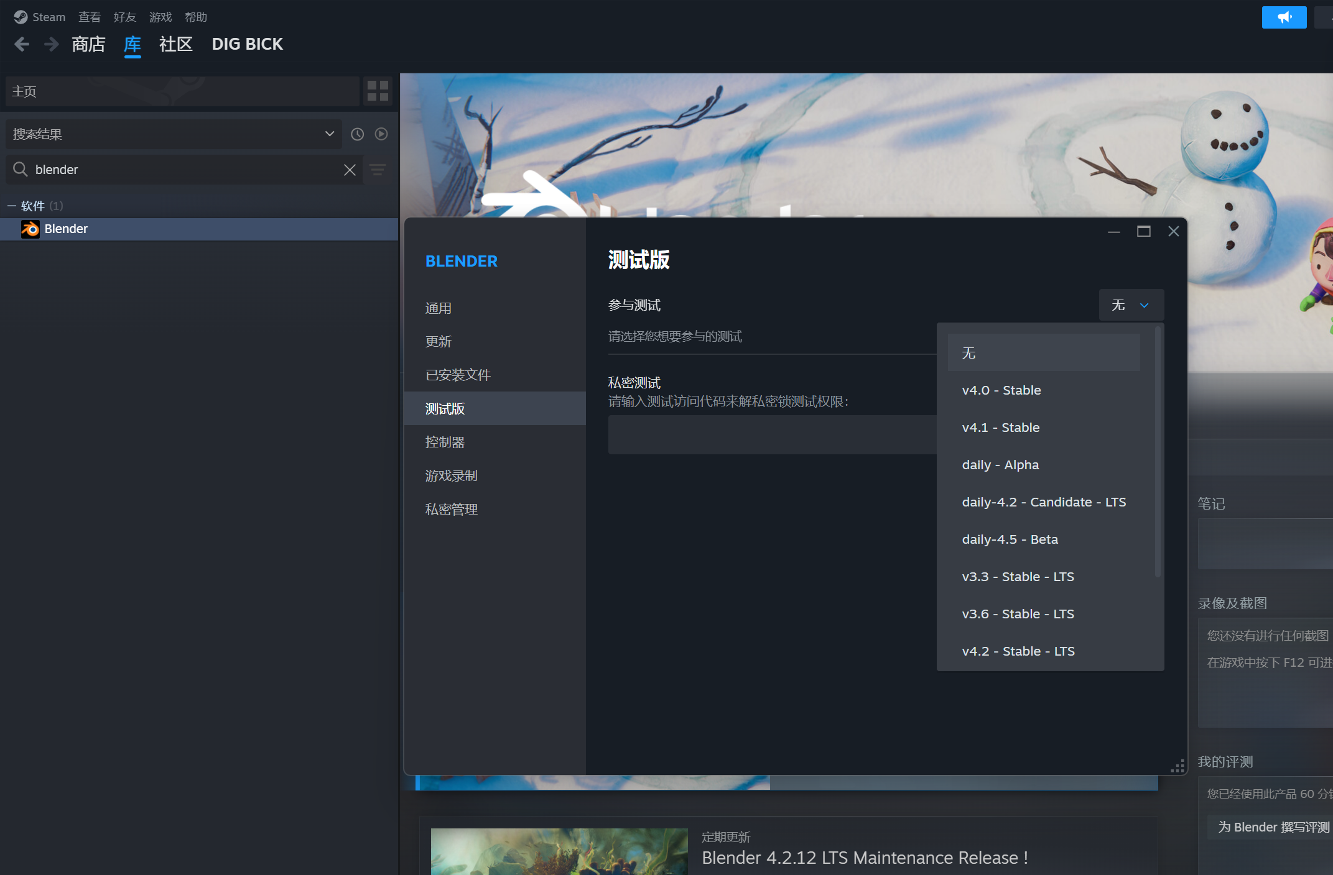
Task: Select v4.2 - Stable - LTS option
Action: coord(1018,651)
